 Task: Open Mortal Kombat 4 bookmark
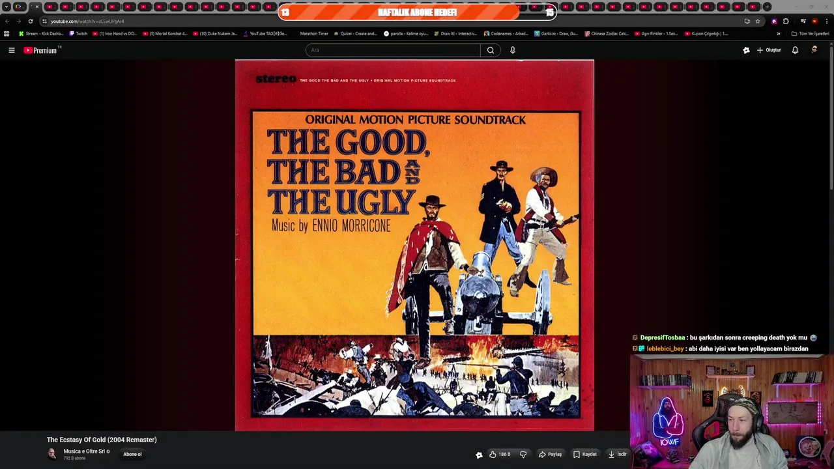tap(165, 34)
